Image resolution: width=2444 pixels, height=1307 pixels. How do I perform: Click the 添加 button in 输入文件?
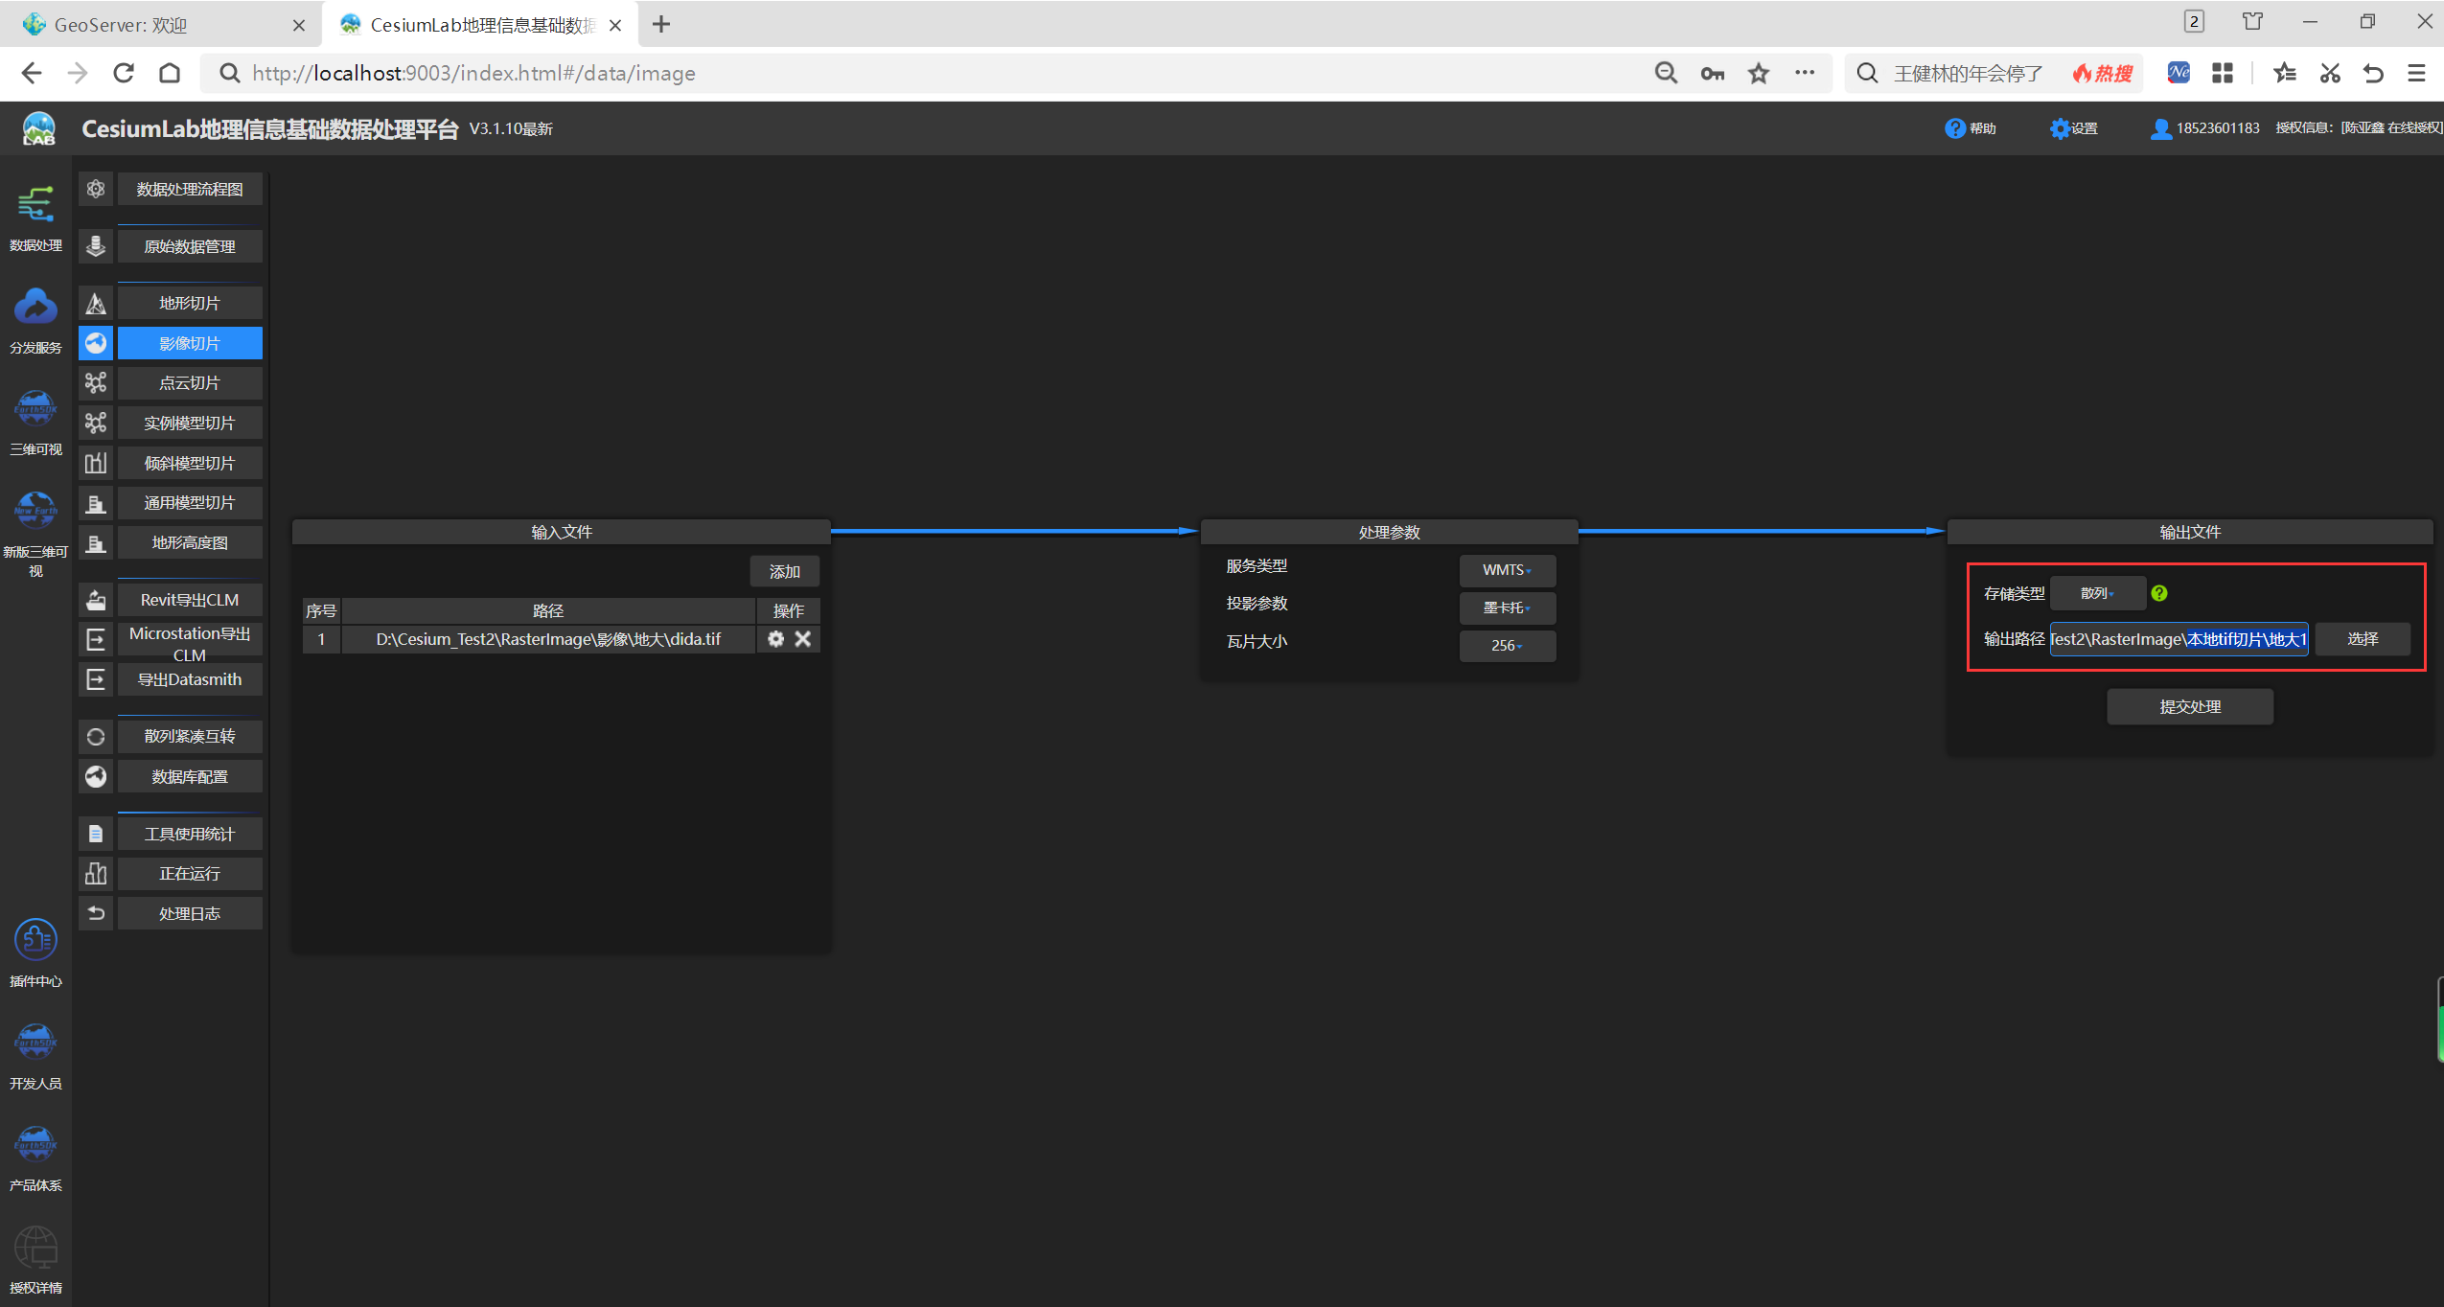(784, 571)
